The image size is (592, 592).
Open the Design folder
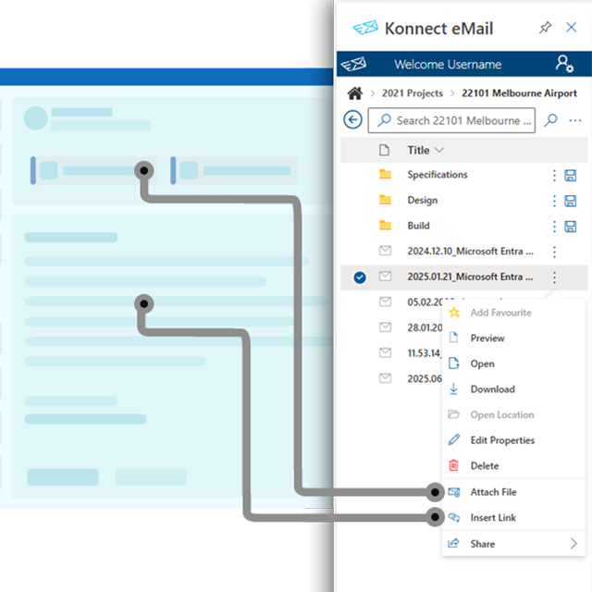click(423, 200)
